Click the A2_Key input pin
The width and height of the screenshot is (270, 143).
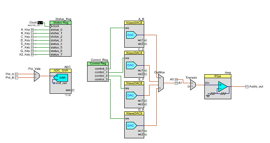(x=32, y=55)
